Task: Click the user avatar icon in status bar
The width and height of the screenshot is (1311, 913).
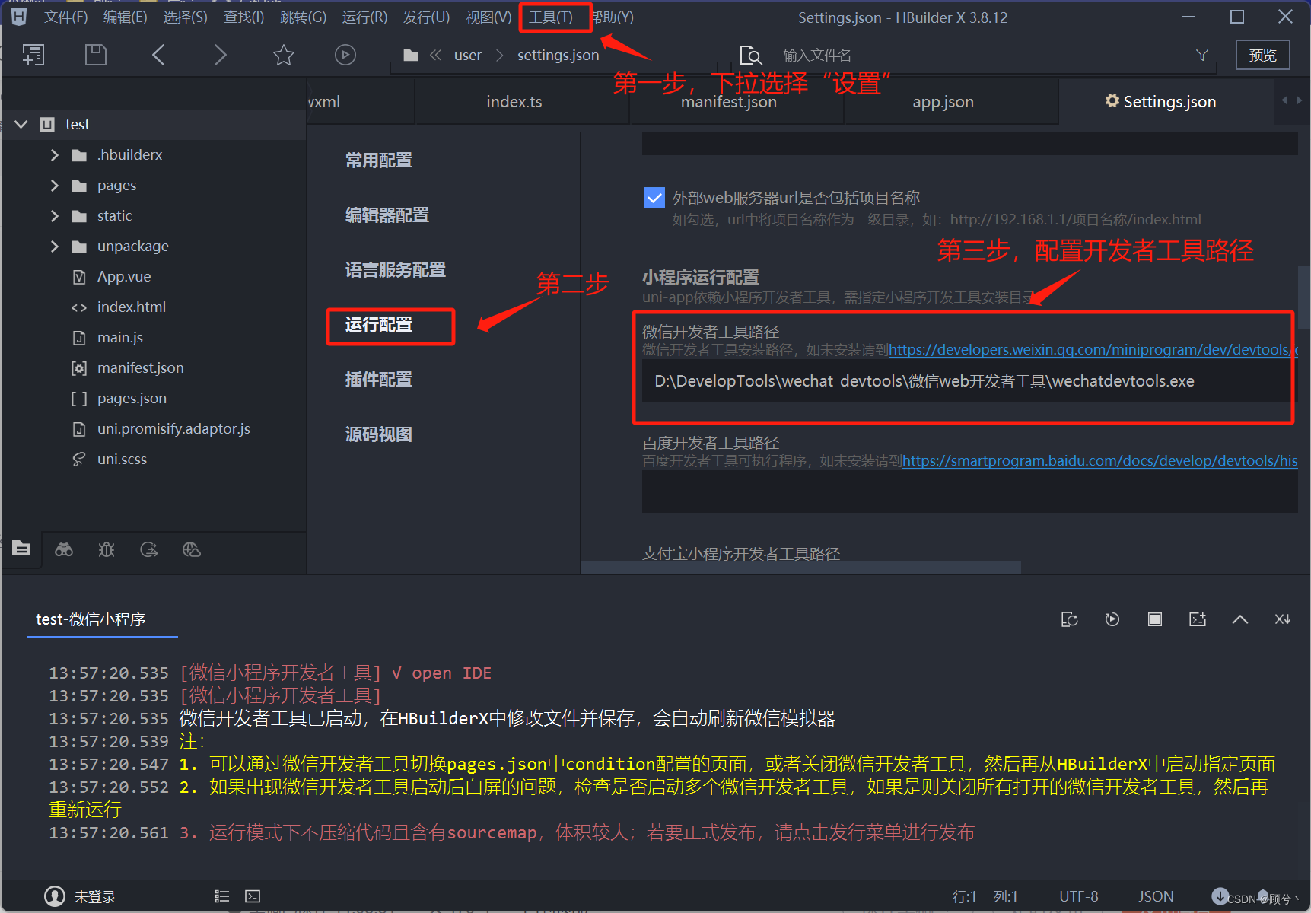Action: click(55, 896)
